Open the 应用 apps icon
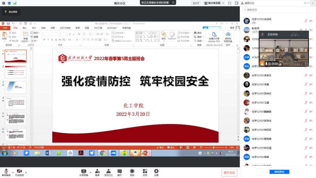 click(145, 171)
